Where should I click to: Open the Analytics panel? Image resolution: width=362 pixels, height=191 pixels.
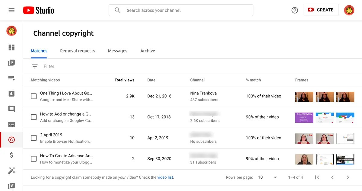[x=11, y=94]
